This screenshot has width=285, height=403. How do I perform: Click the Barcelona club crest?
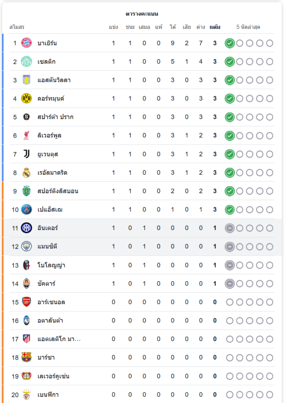(26, 357)
